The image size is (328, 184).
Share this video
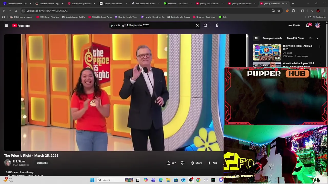196,163
